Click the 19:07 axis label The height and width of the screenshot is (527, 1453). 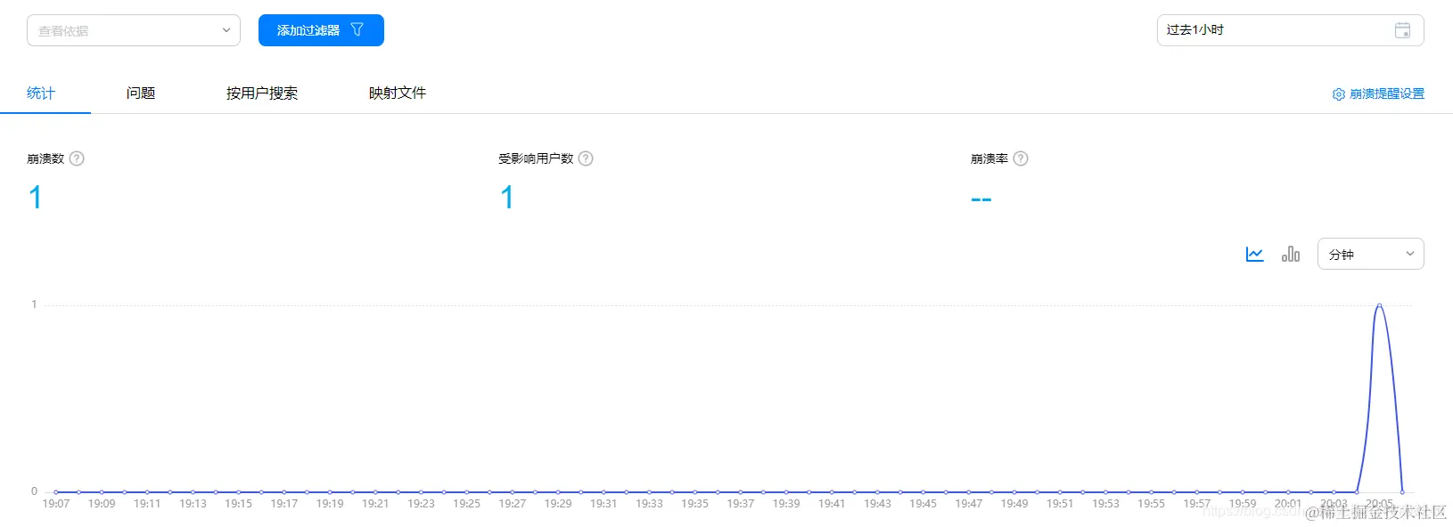coord(56,504)
